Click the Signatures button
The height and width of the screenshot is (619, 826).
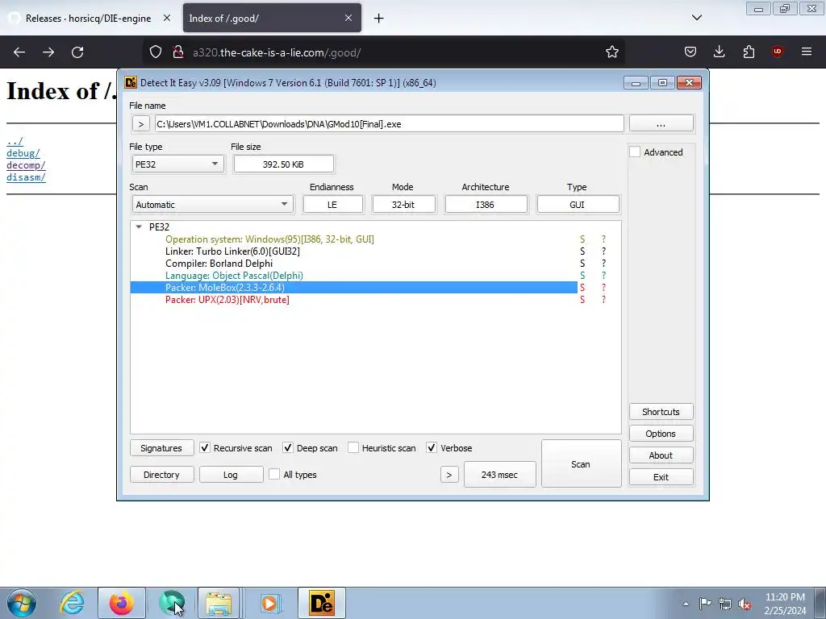tap(161, 448)
